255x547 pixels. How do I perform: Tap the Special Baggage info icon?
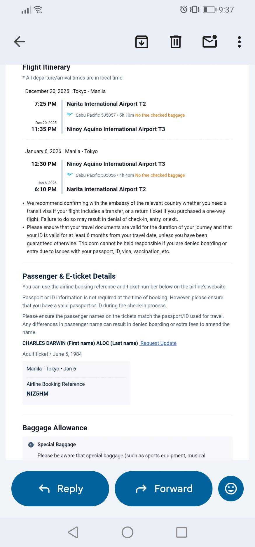click(31, 445)
